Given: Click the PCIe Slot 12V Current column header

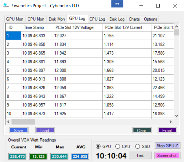Looking at the screenshot, I should [127, 27].
